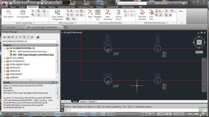Click the workspace switching gear icon

[x=175, y=114]
